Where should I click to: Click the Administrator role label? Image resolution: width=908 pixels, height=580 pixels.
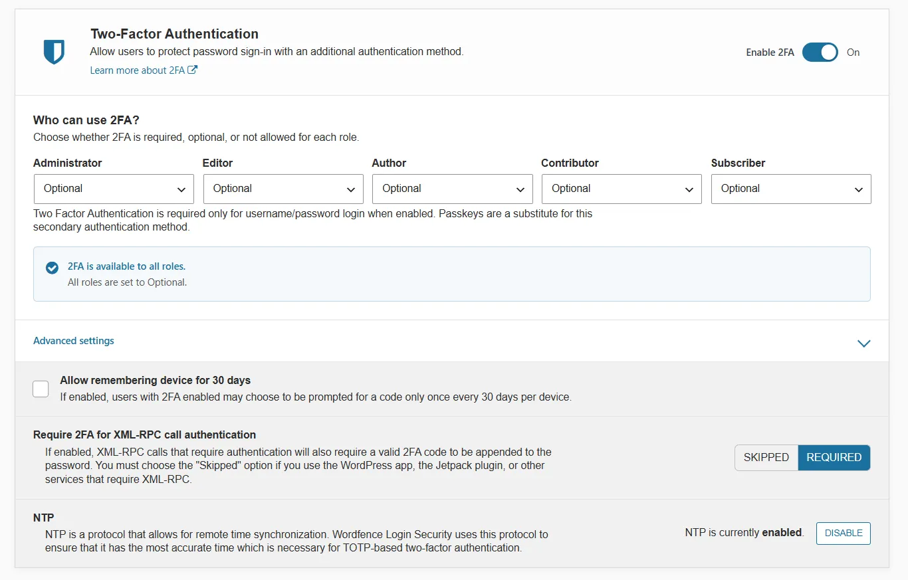click(x=68, y=163)
